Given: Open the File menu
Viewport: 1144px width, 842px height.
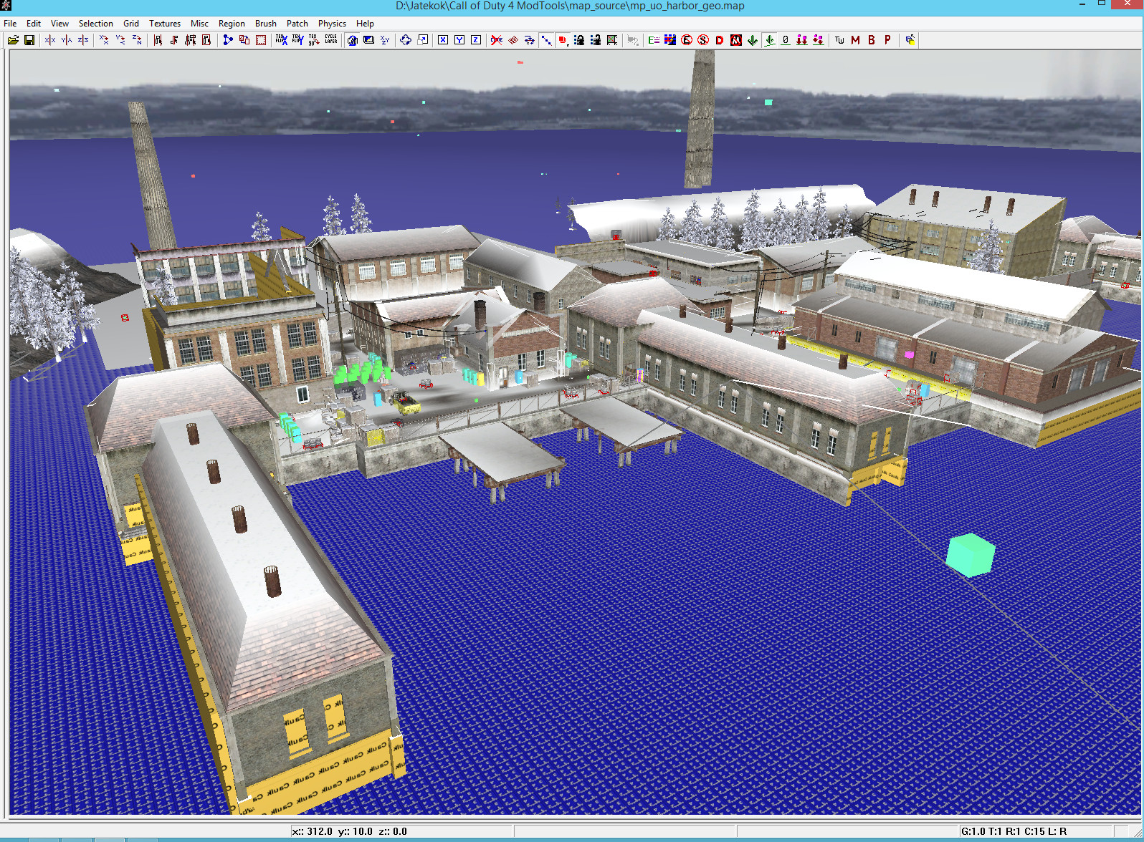Looking at the screenshot, I should [10, 24].
